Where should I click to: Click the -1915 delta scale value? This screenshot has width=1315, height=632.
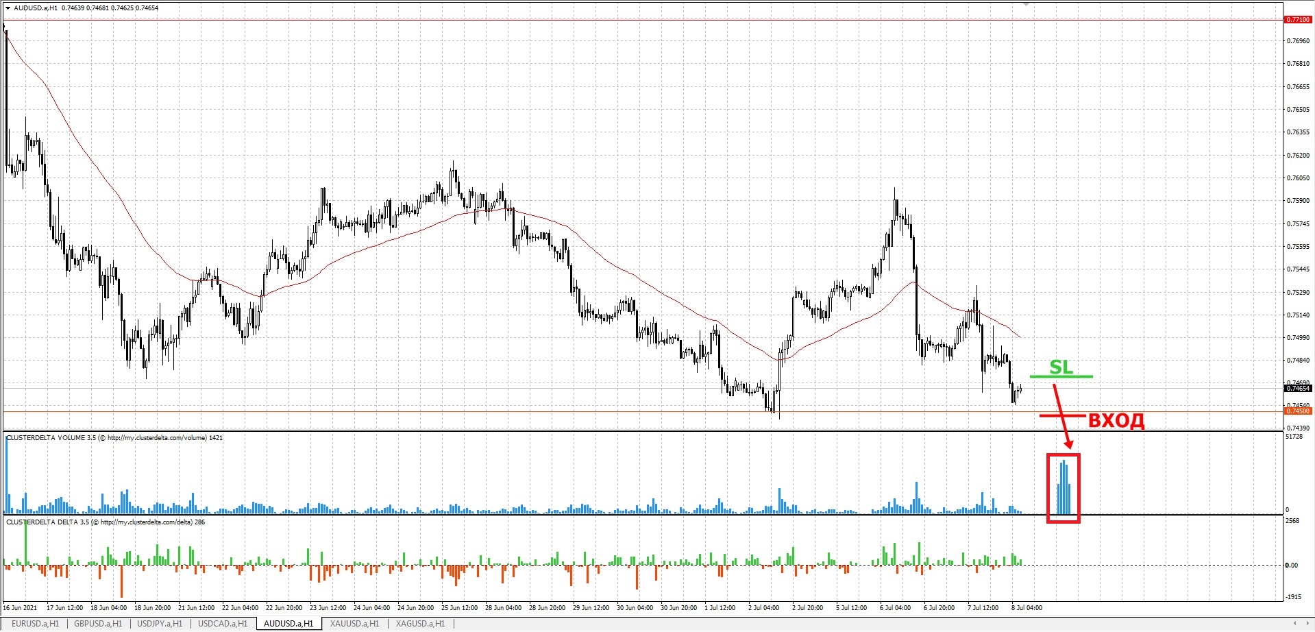(1293, 596)
